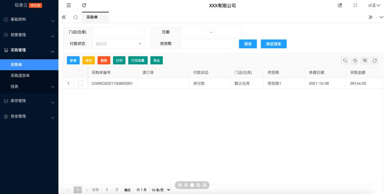The image size is (384, 194).
Task: Click the 资金管理 yen icon
Action: pyautogui.click(x=6, y=117)
